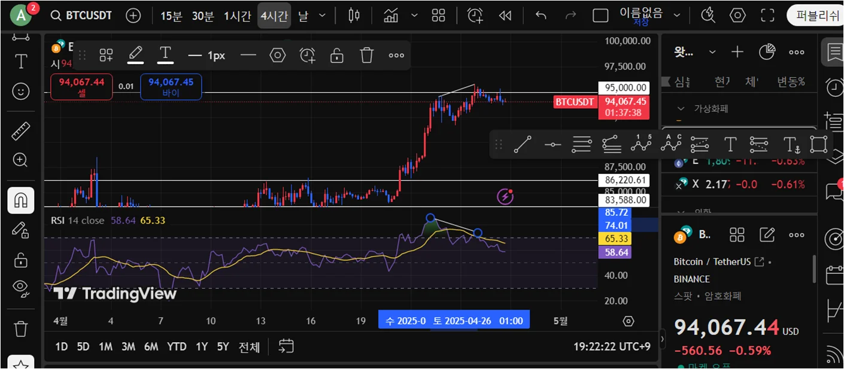Click the red 셀 sell price button

click(x=81, y=87)
